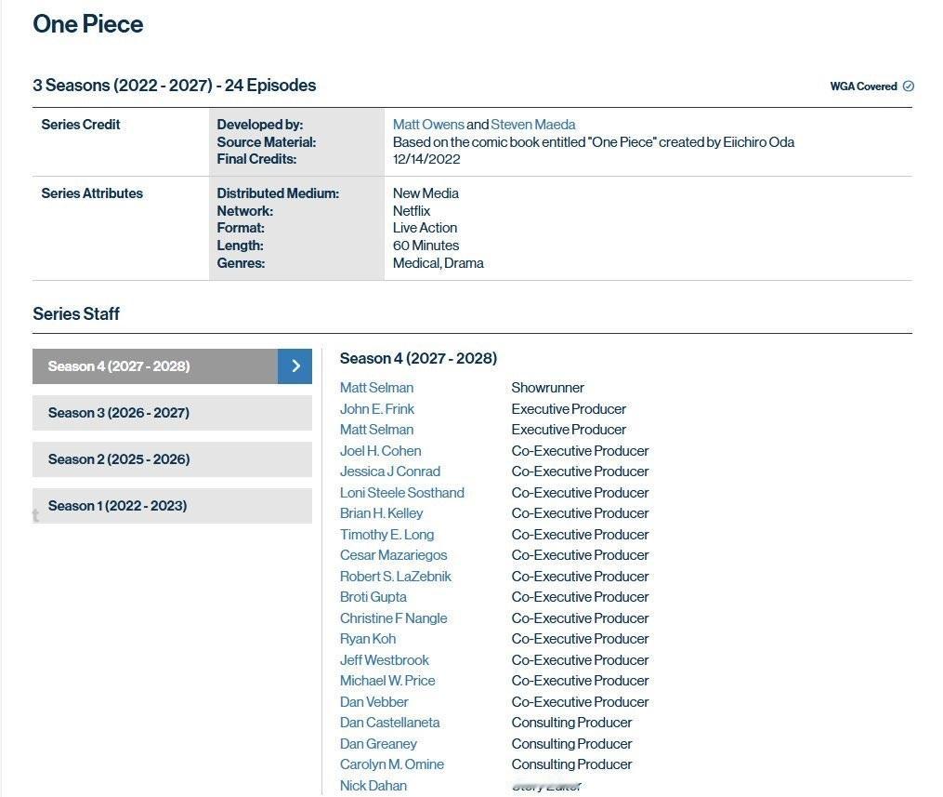Screen dimensions: 943x797
Task: Open Broti Gupta's profile
Action: [373, 597]
